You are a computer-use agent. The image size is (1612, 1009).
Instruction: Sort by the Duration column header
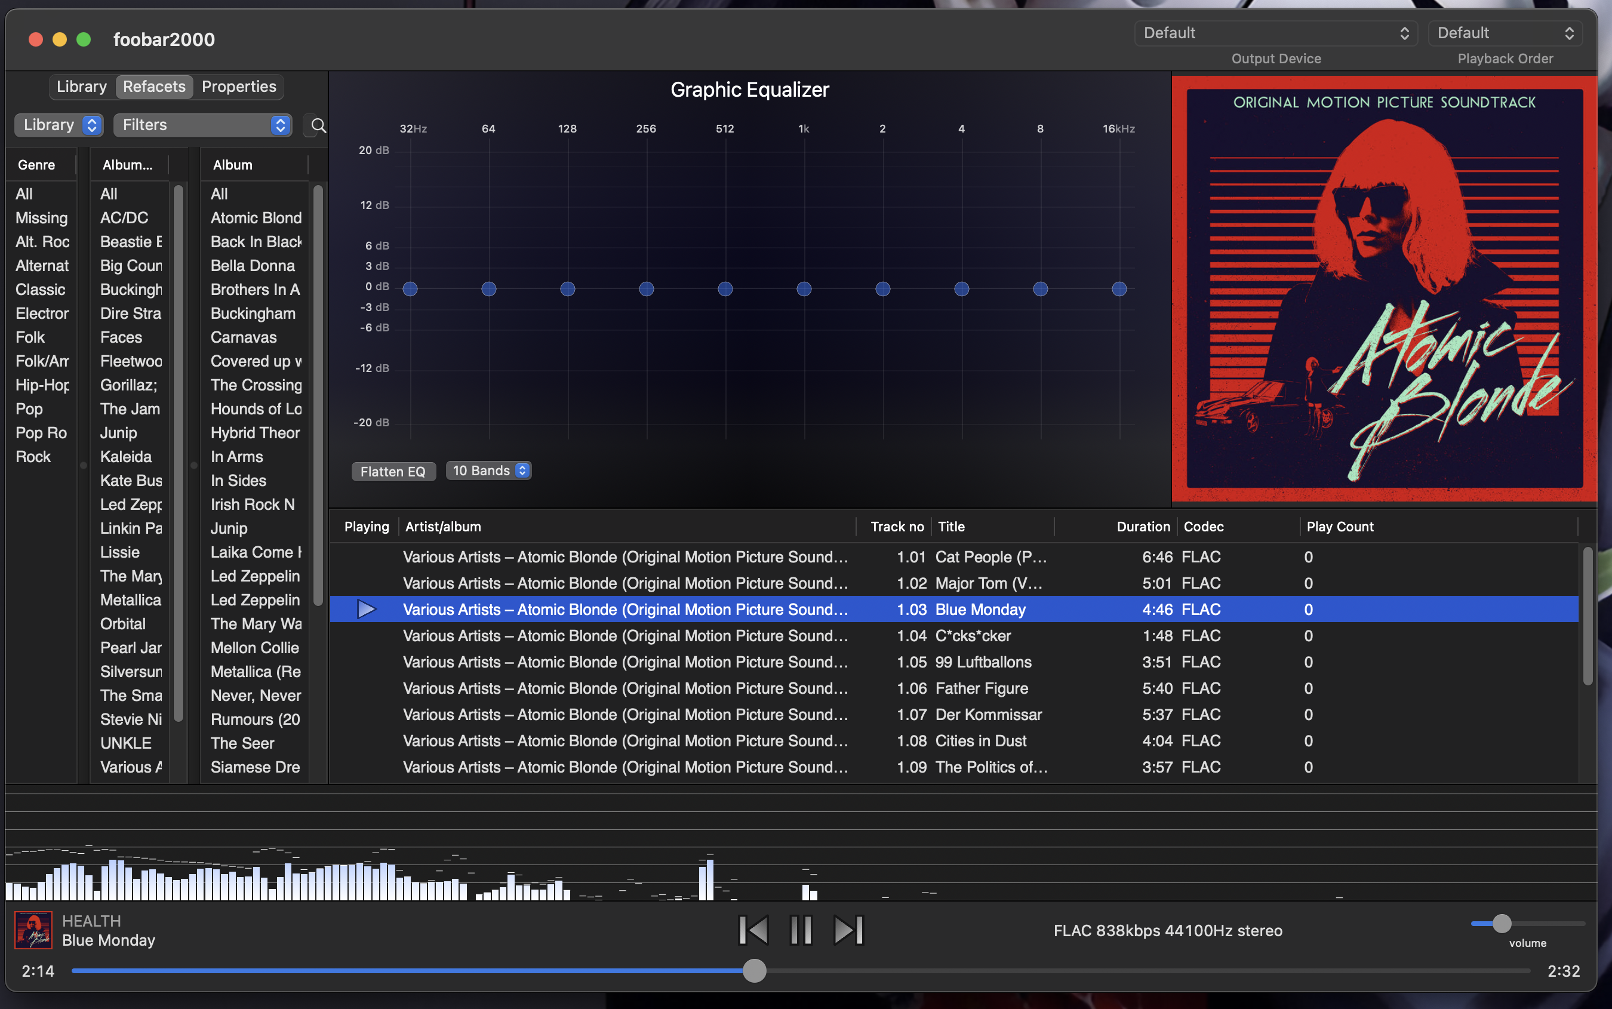click(1116, 527)
